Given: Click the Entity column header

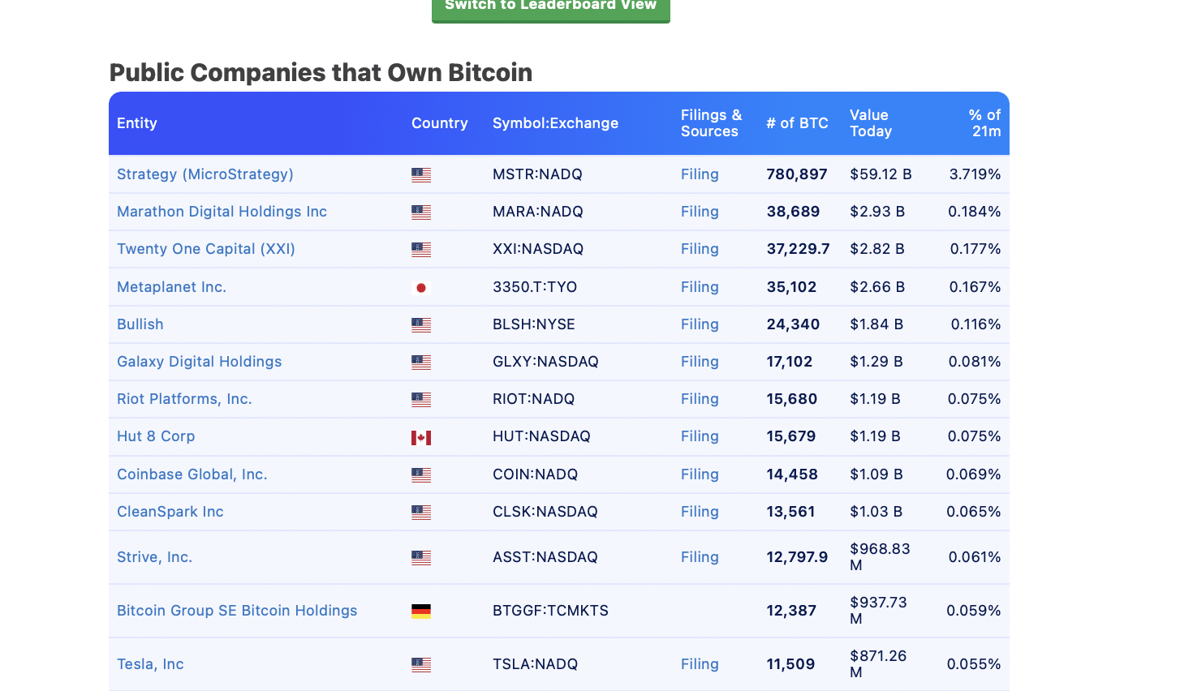Looking at the screenshot, I should click(x=136, y=122).
